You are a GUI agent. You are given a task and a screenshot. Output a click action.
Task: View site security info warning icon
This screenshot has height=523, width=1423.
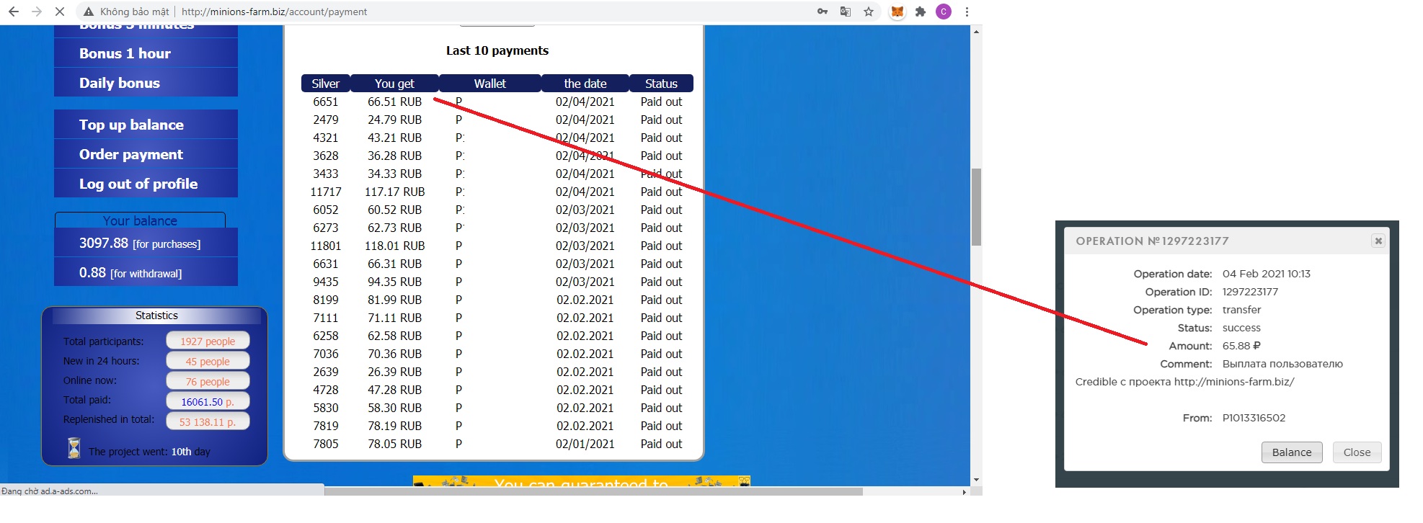88,12
